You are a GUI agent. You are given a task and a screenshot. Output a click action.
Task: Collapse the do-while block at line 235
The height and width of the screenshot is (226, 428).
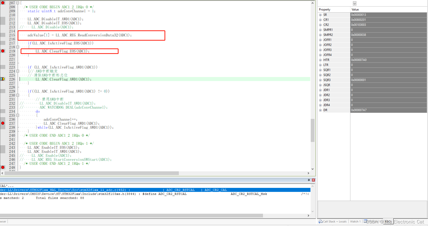pyautogui.click(x=18, y=115)
